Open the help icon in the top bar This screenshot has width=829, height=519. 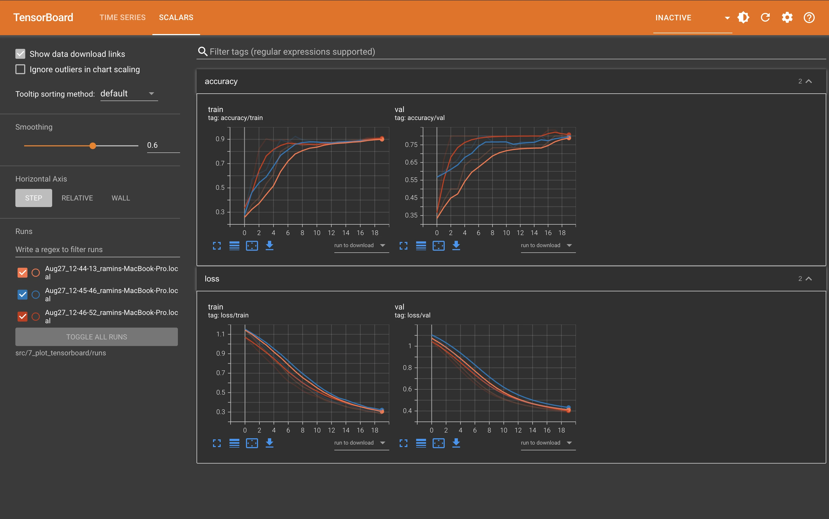click(x=809, y=17)
